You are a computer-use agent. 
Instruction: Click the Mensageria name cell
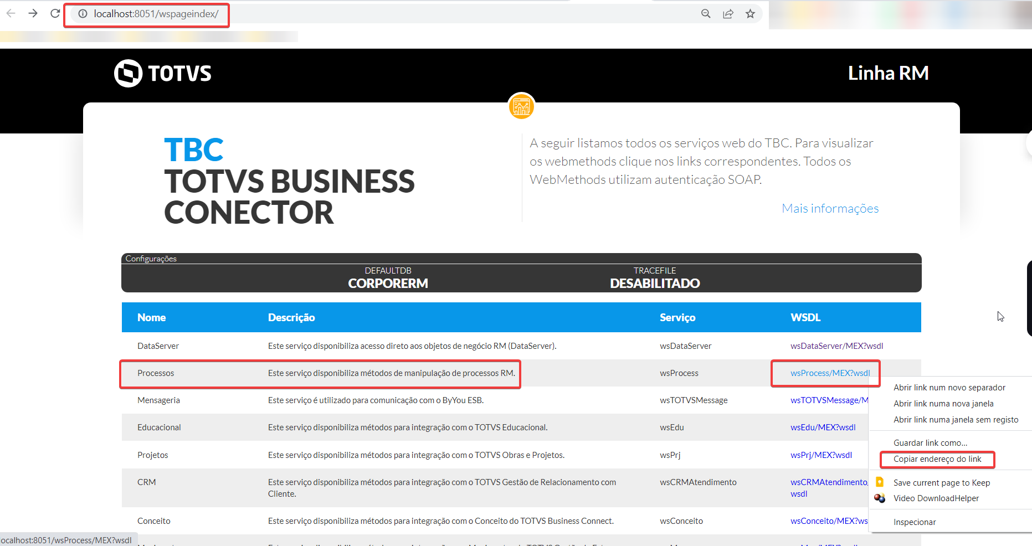[x=158, y=400]
